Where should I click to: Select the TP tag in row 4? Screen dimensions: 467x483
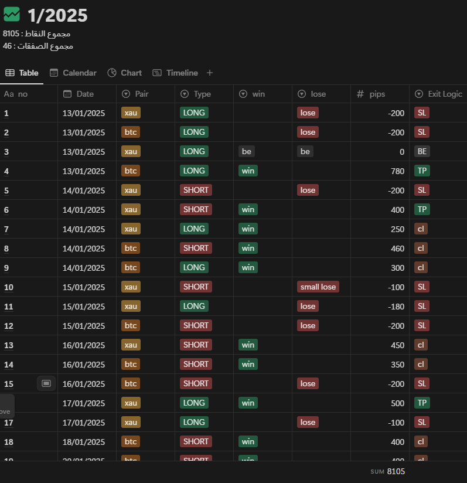421,171
